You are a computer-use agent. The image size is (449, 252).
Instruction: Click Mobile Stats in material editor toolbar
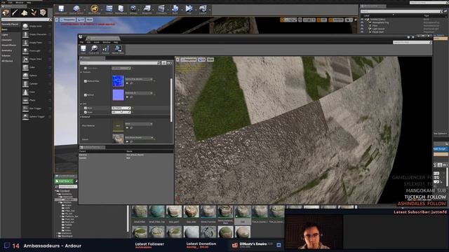(118, 50)
